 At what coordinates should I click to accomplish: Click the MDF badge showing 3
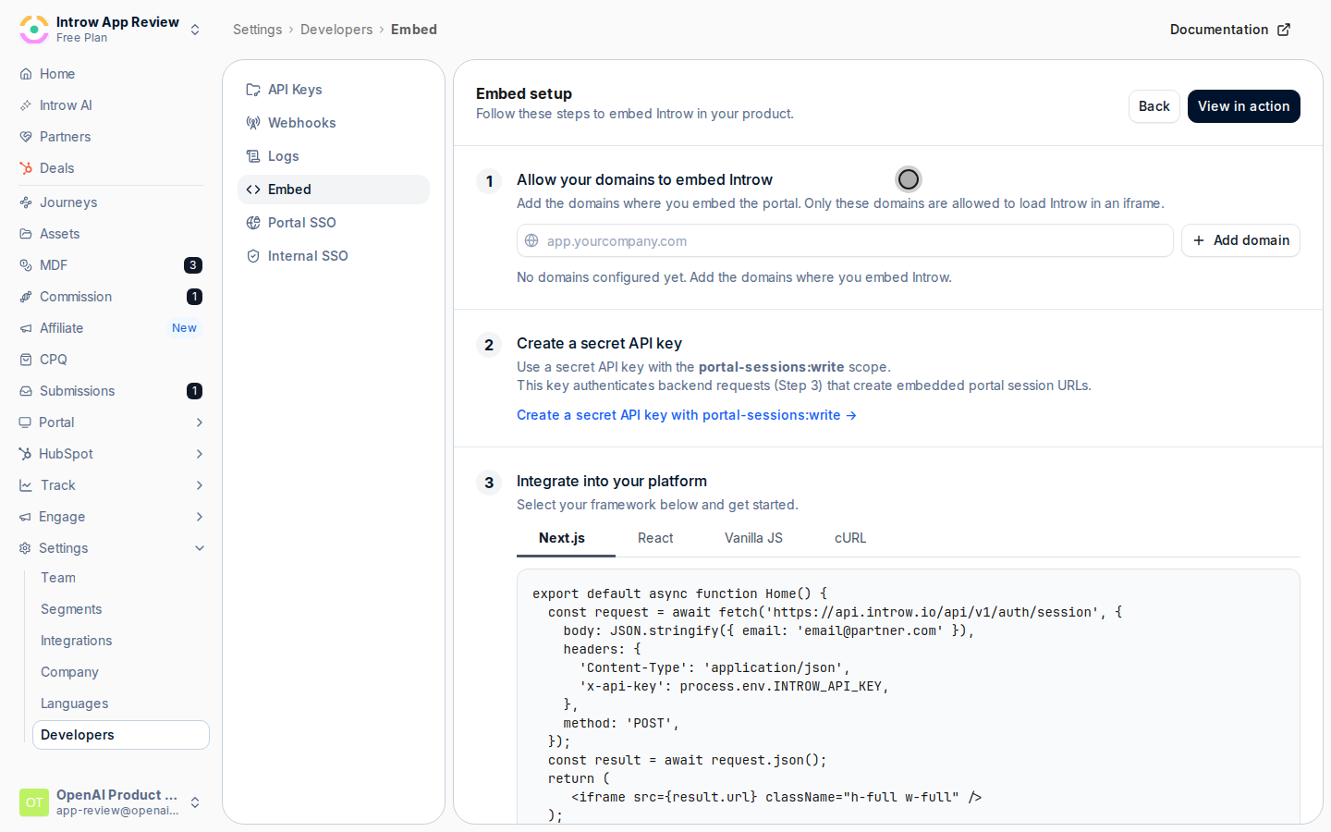point(193,265)
